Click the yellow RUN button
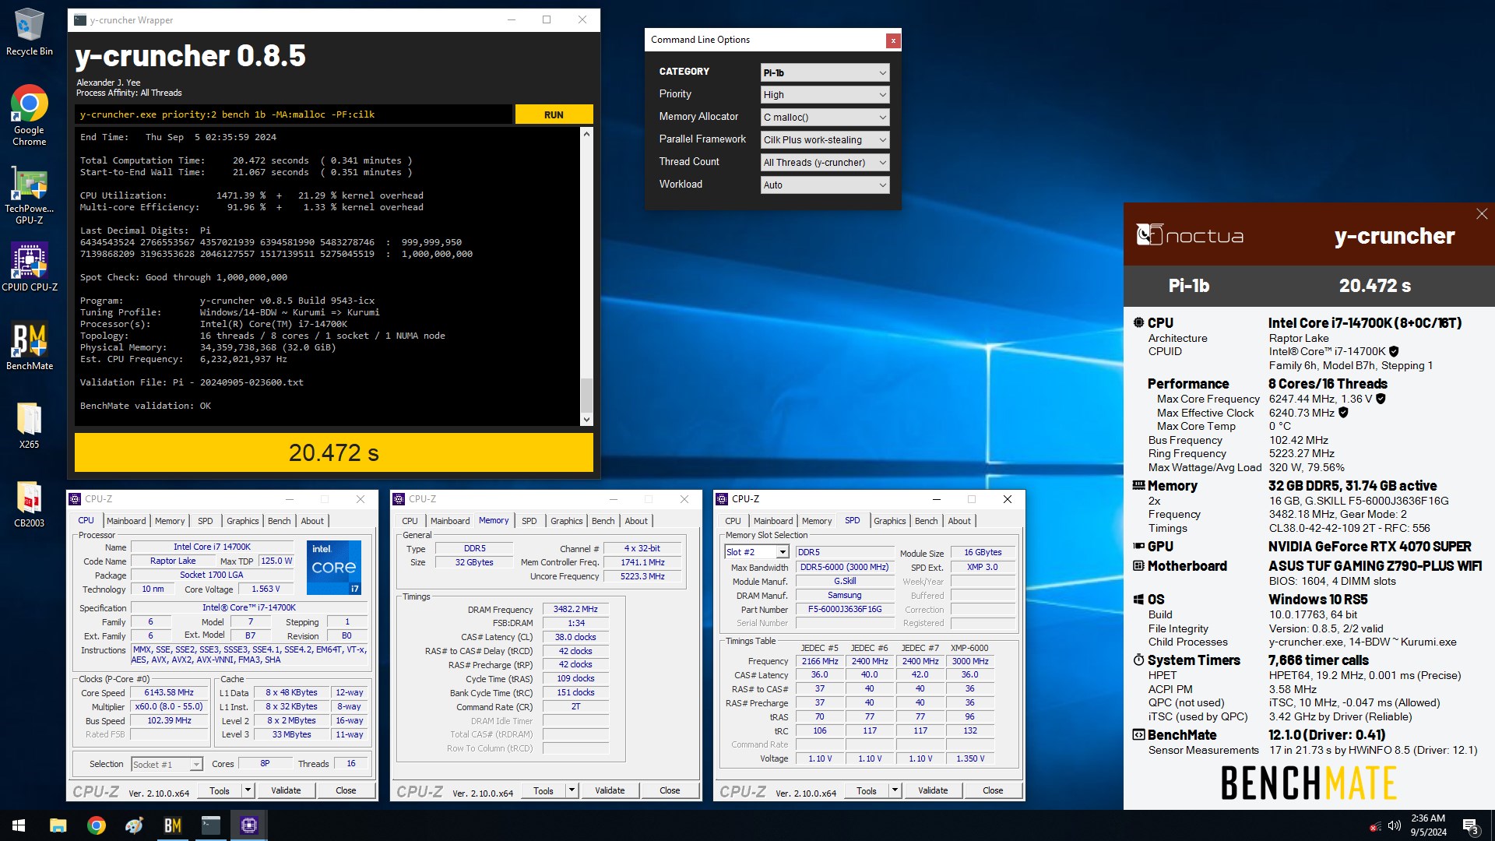The image size is (1495, 841). 554,114
